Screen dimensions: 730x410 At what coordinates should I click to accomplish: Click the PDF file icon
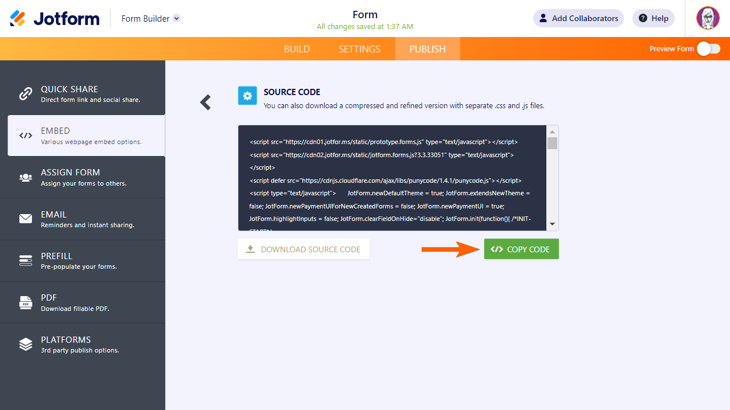[26, 302]
